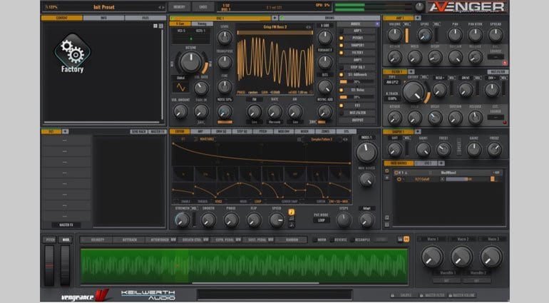
Task: Click the Keilwerth Audio logo
Action: [x=148, y=295]
